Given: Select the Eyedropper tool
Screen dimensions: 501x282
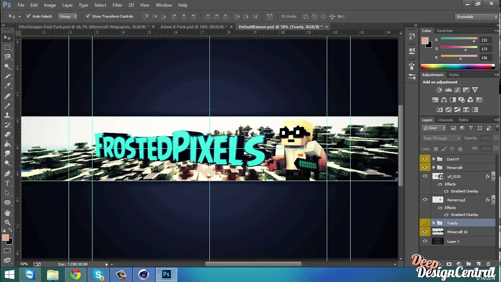Looking at the screenshot, I should click(x=7, y=86).
